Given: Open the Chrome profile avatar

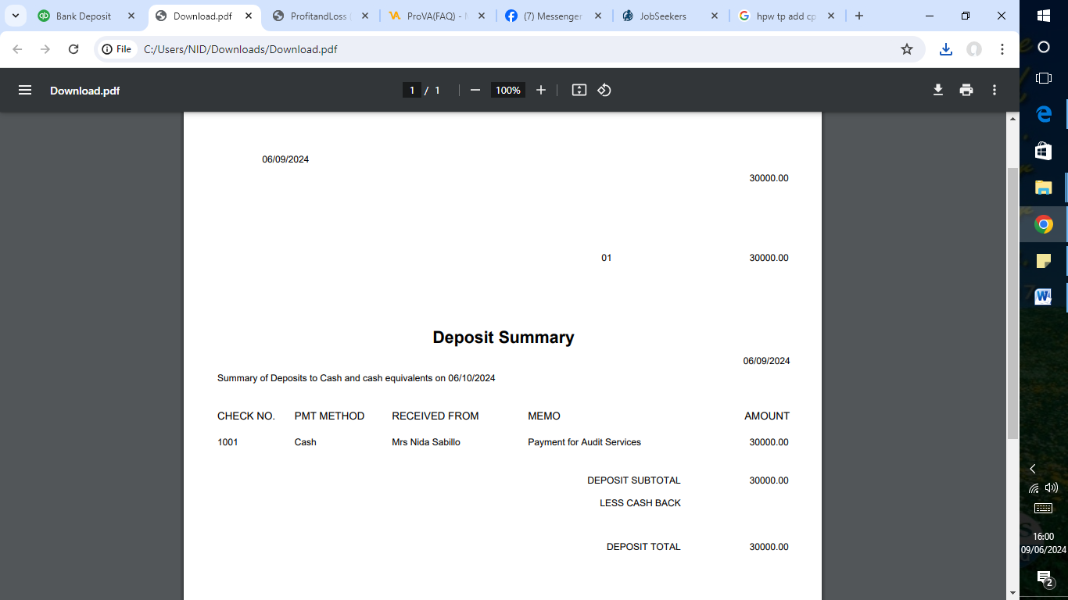Looking at the screenshot, I should pyautogui.click(x=974, y=49).
